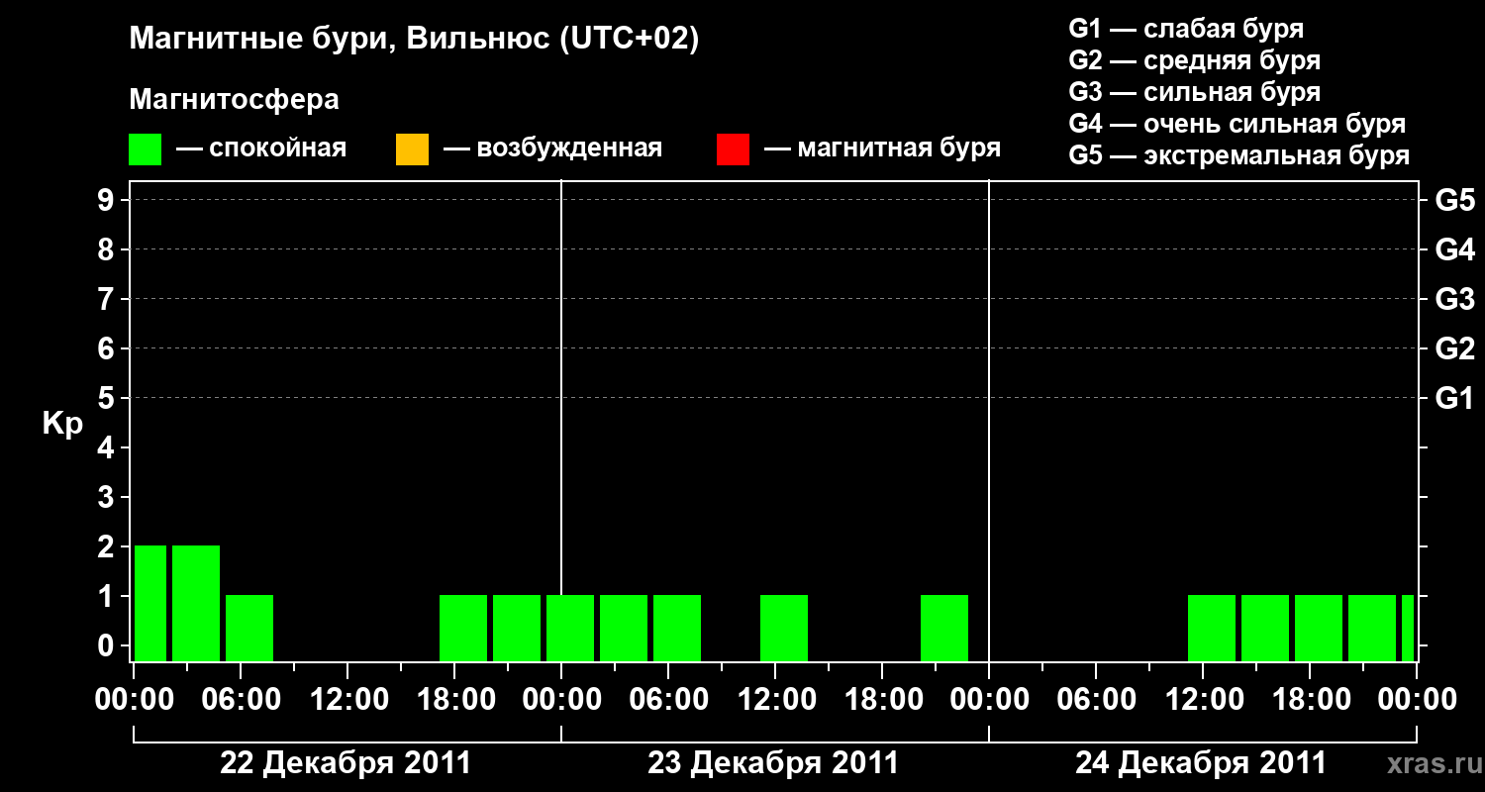
Task: Select the Kp 1 bar at 12:00 on 23 December
Action: tap(784, 628)
